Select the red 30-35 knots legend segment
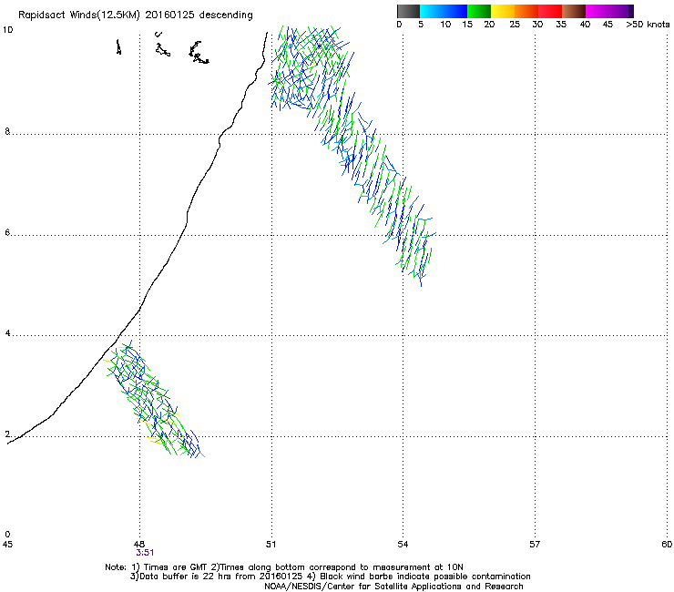The height and width of the screenshot is (592, 674). point(550,11)
